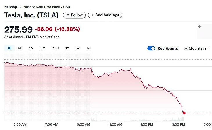Select the 1D time range tab

(x=10, y=48)
